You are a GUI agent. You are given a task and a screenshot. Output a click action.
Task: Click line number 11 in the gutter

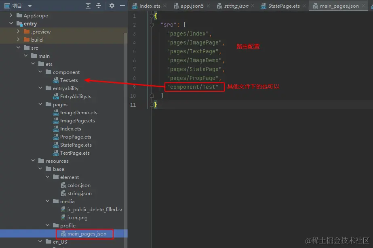[x=133, y=105]
